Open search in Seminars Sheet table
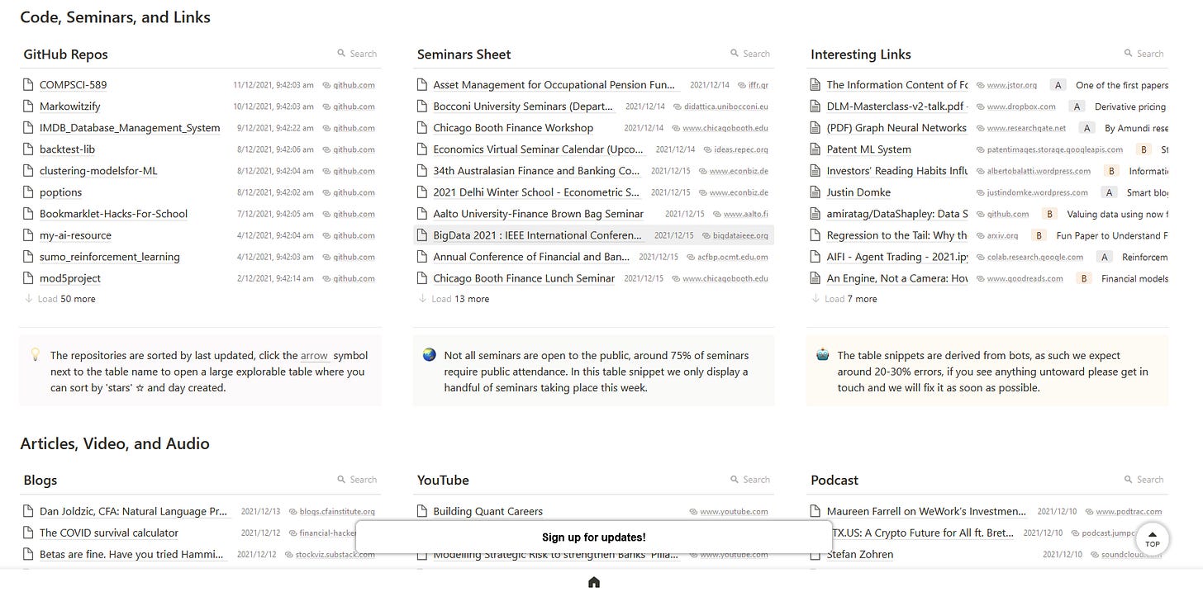The width and height of the screenshot is (1203, 592). pyautogui.click(x=749, y=54)
